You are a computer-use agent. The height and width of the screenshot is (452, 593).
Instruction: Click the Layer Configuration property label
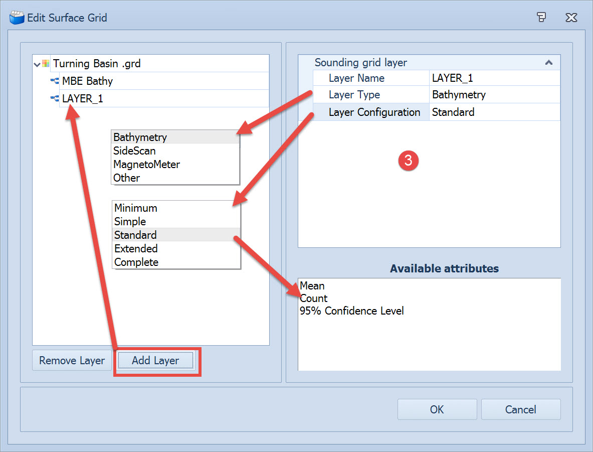point(374,112)
